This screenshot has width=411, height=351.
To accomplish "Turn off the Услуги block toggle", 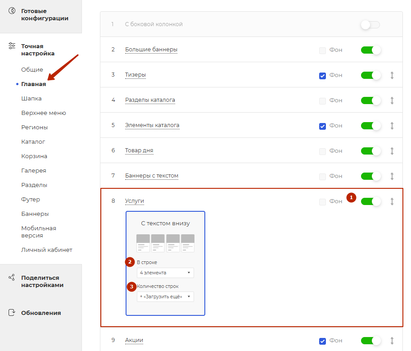I will pos(371,201).
